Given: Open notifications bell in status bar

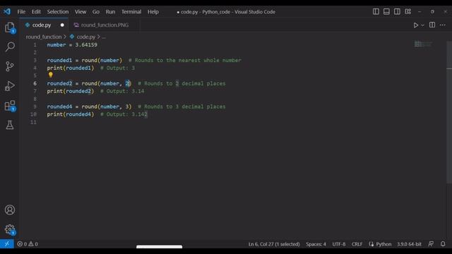Looking at the screenshot, I should (443, 244).
